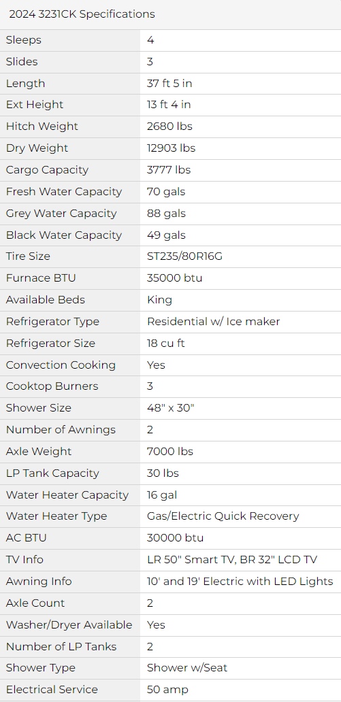Select the Length value 37 ft 5 in

tap(169, 83)
